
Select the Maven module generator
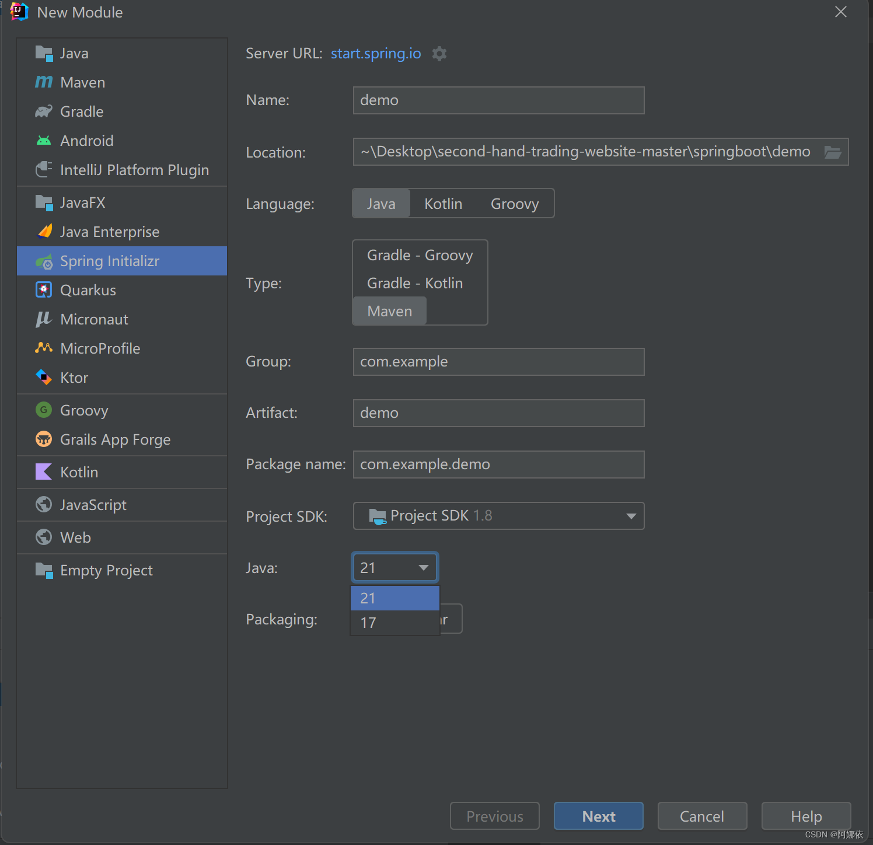[x=122, y=82]
